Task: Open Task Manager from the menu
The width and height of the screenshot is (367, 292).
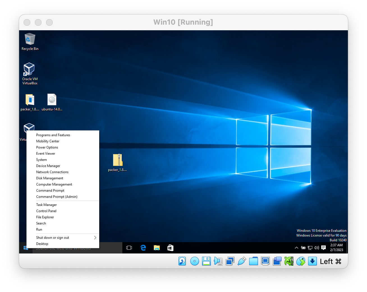Action: click(46, 205)
